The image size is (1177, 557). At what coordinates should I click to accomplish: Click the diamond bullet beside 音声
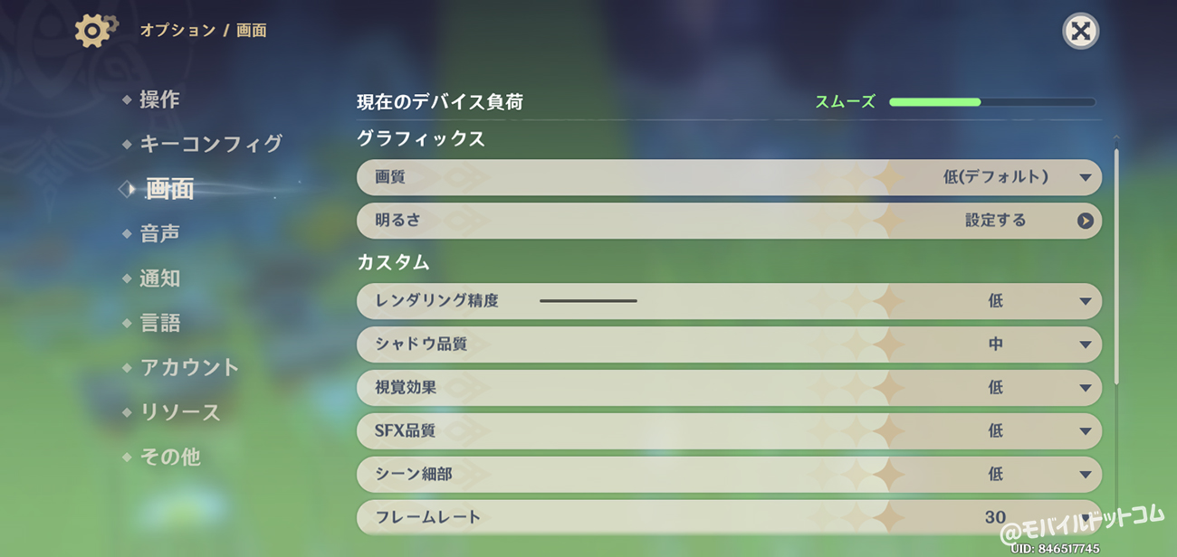(127, 234)
